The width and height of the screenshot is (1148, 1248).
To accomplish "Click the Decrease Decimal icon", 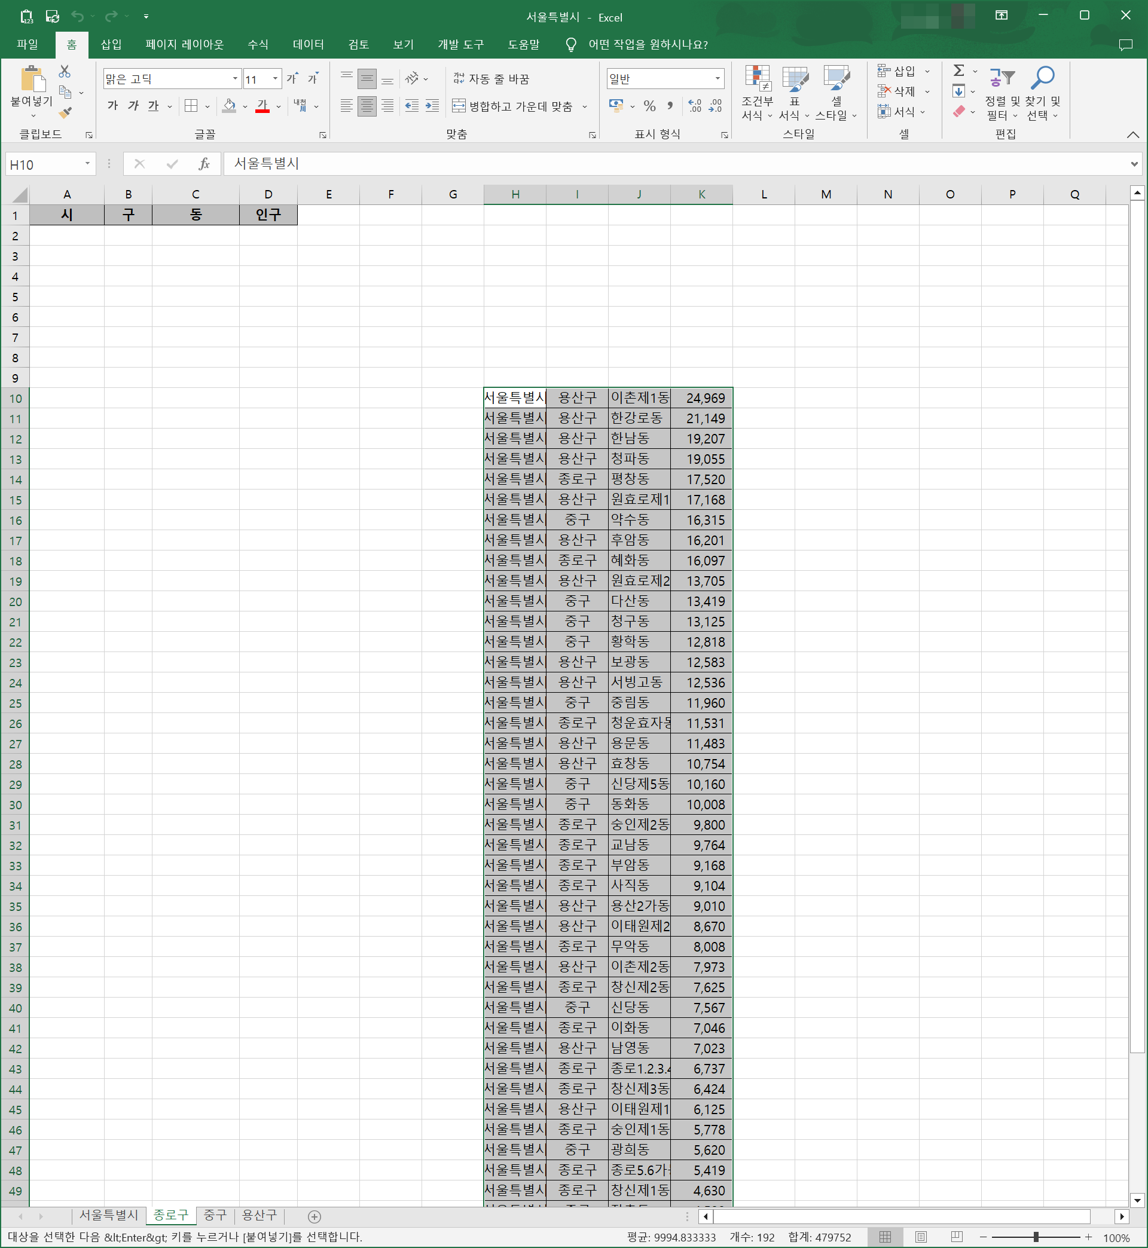I will pos(716,106).
